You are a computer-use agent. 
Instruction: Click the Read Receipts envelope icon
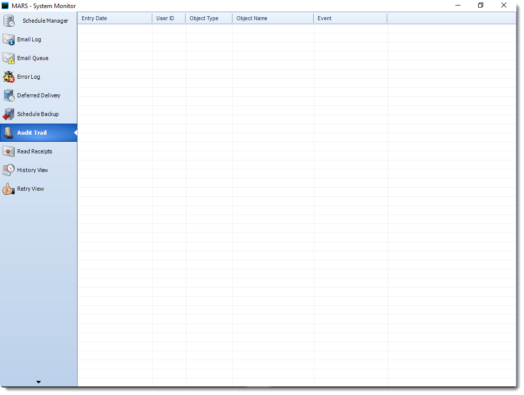[9, 151]
